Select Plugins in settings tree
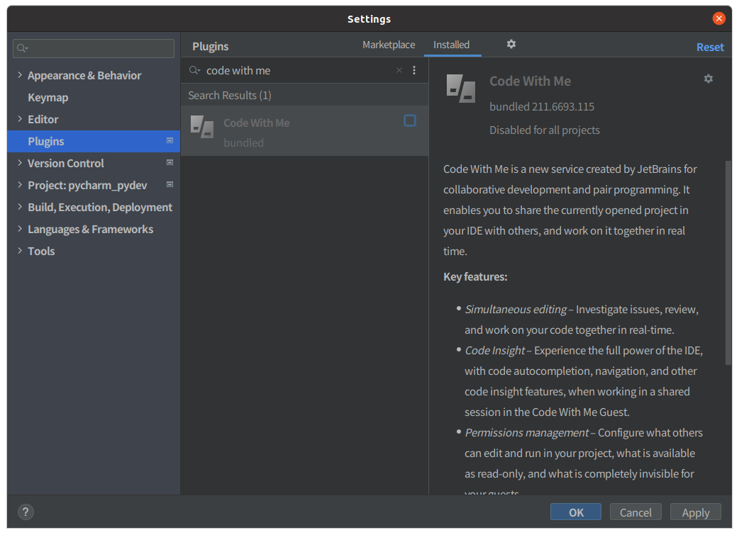Viewport: 739px width, 535px height. (x=94, y=141)
